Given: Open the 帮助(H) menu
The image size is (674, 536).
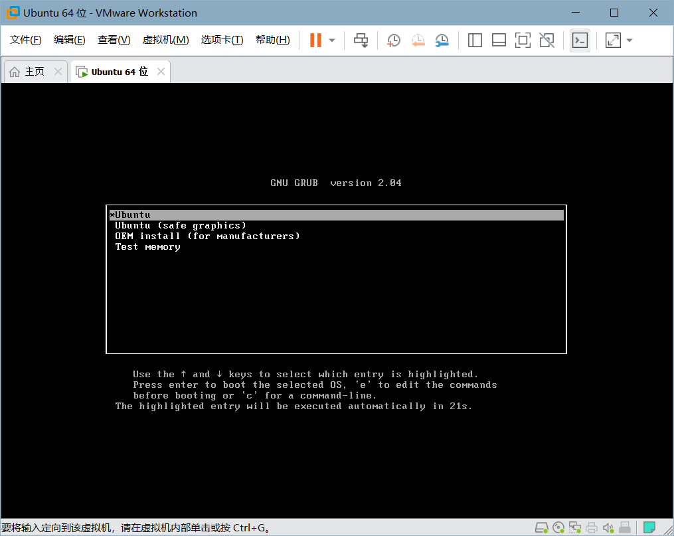Looking at the screenshot, I should (272, 40).
